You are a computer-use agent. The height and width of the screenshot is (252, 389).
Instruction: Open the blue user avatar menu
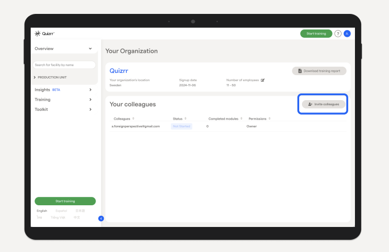(x=347, y=33)
